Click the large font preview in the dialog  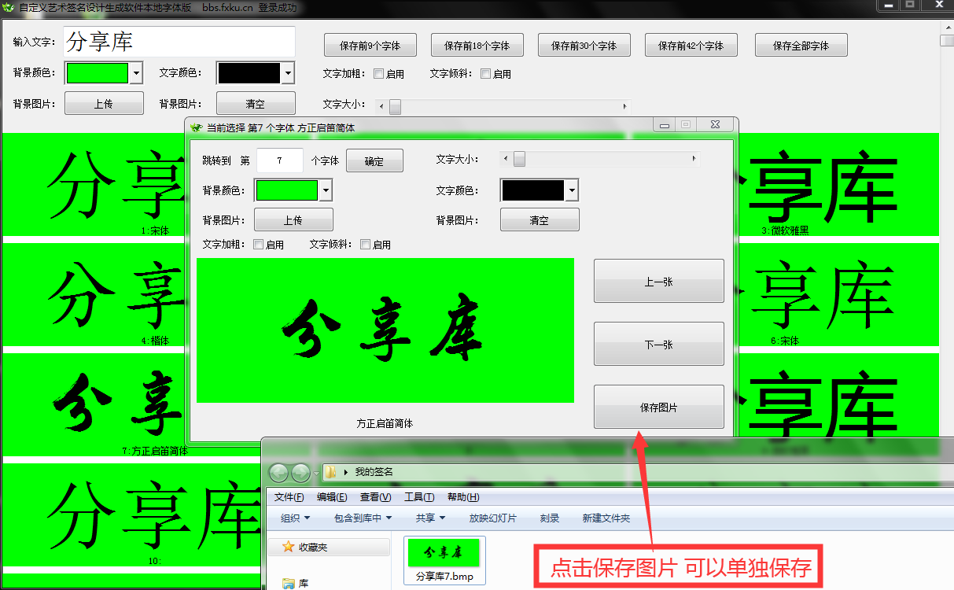click(x=385, y=330)
